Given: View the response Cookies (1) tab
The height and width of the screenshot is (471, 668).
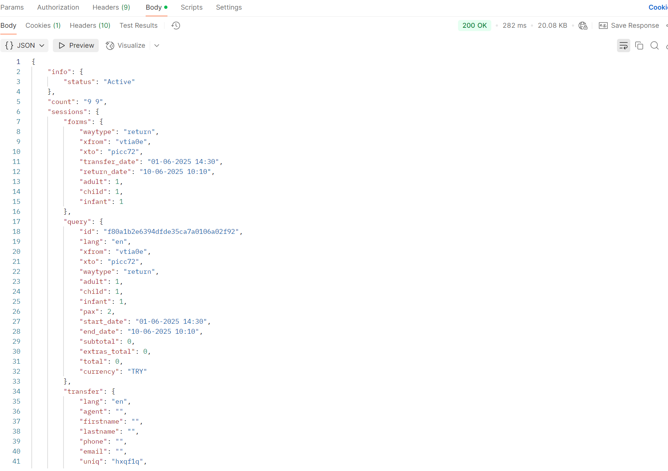Looking at the screenshot, I should point(43,26).
